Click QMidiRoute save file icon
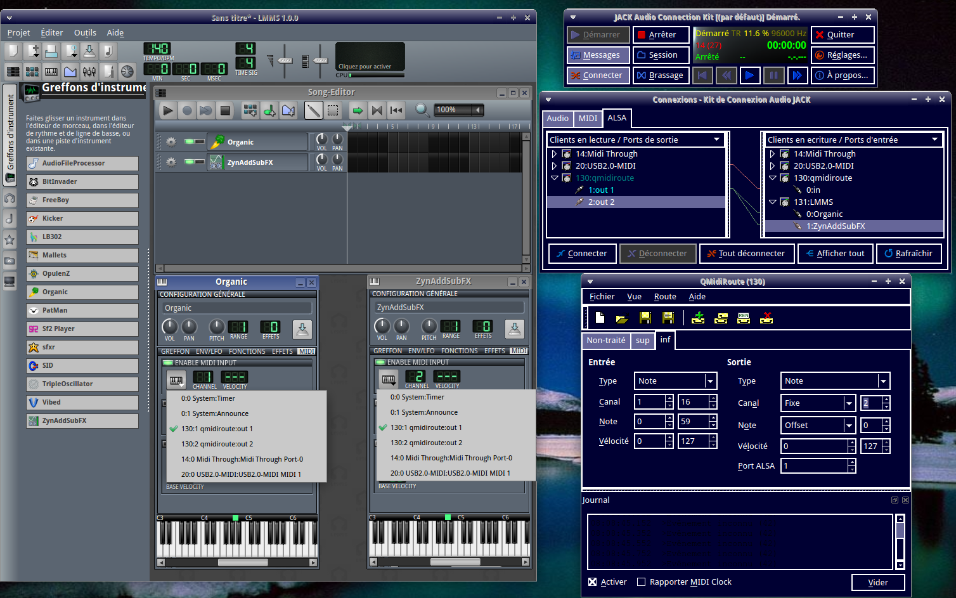The width and height of the screenshot is (956, 598). [645, 318]
